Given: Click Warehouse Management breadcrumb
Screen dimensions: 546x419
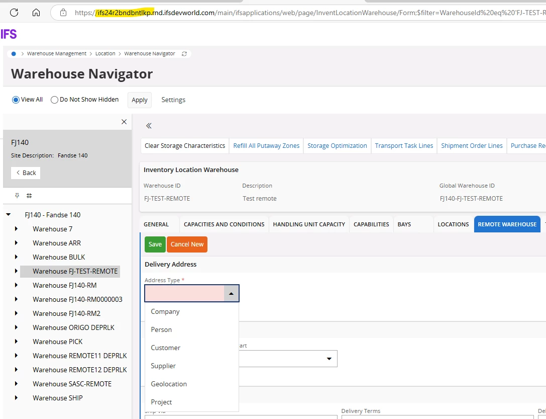Looking at the screenshot, I should [x=57, y=54].
